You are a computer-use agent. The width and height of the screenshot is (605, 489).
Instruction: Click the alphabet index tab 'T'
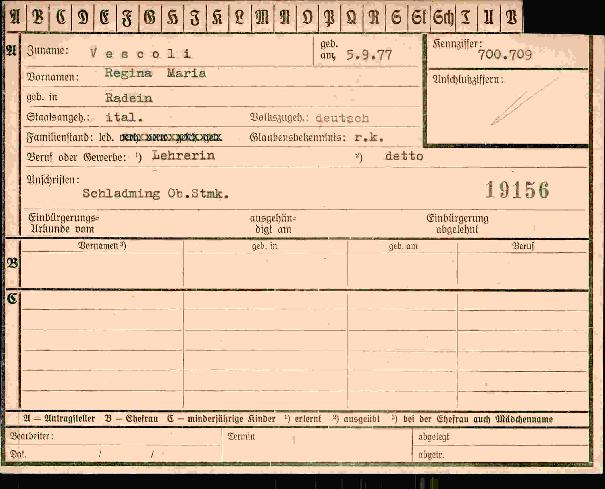click(466, 17)
